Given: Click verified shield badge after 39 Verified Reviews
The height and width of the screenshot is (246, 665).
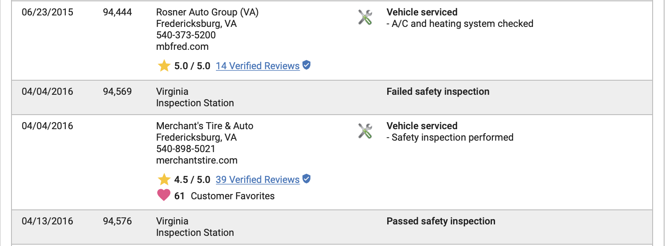Looking at the screenshot, I should 306,179.
